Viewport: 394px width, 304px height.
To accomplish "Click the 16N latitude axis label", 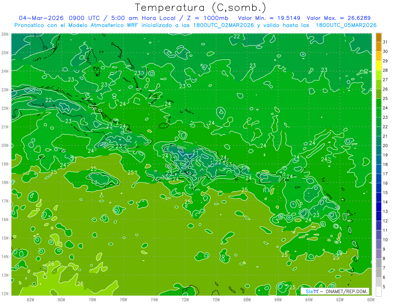I will pyautogui.click(x=5, y=219).
